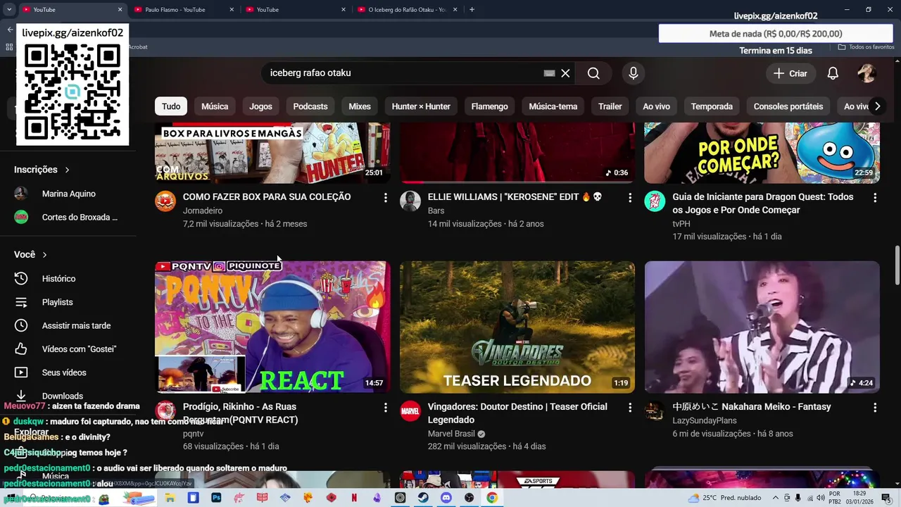Open the Bars channel avatar

[410, 201]
